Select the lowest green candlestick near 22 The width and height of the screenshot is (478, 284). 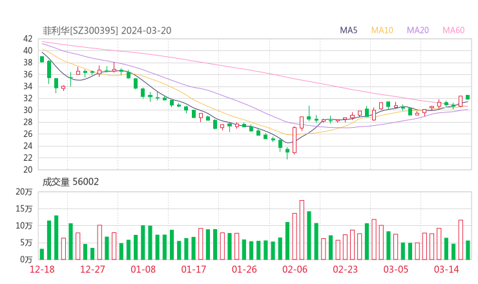[x=287, y=153]
